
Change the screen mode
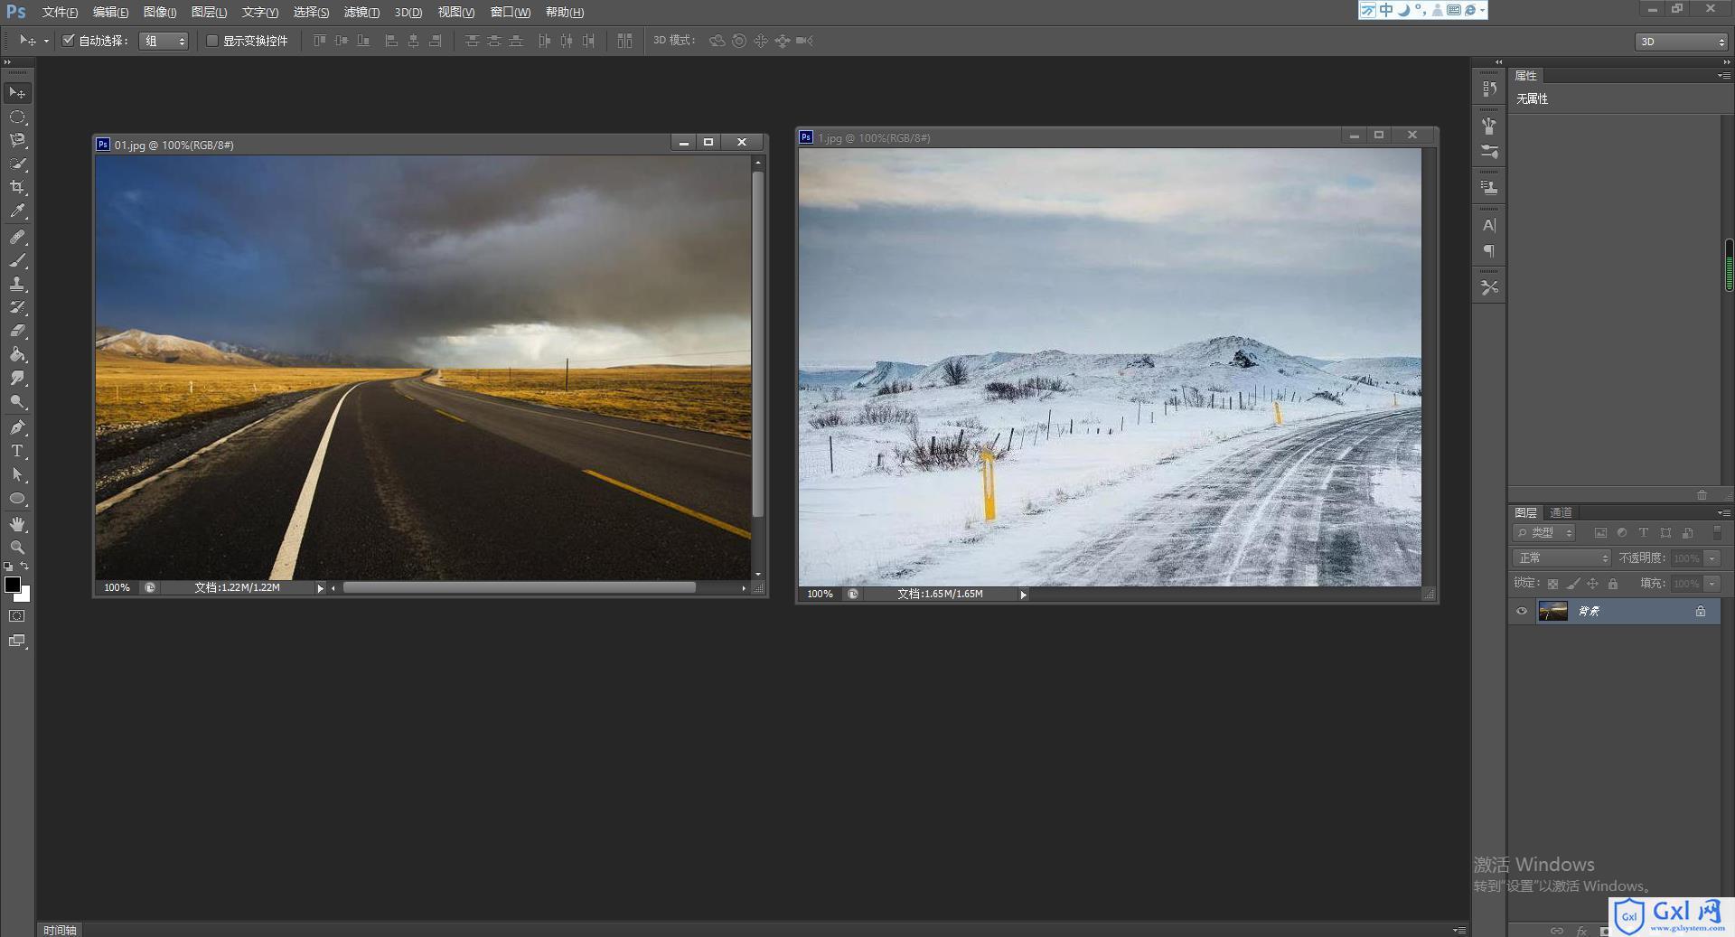17,641
